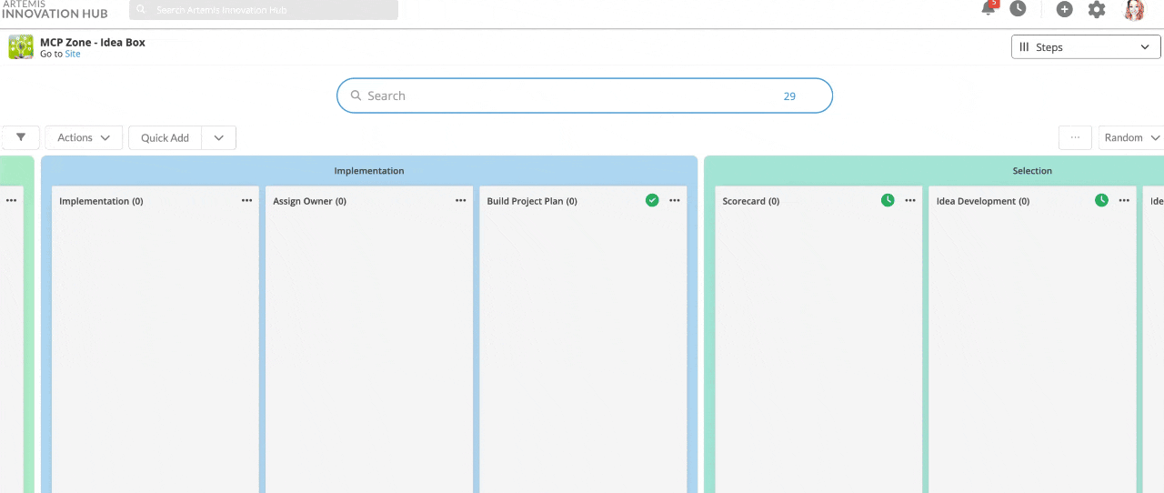Viewport: 1164px width, 493px height.
Task: Click the Quick Add button
Action: (166, 137)
